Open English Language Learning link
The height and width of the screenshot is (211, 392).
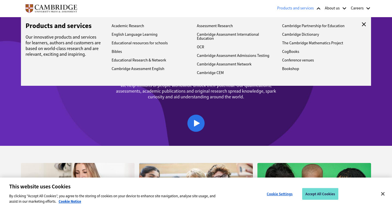point(134,34)
